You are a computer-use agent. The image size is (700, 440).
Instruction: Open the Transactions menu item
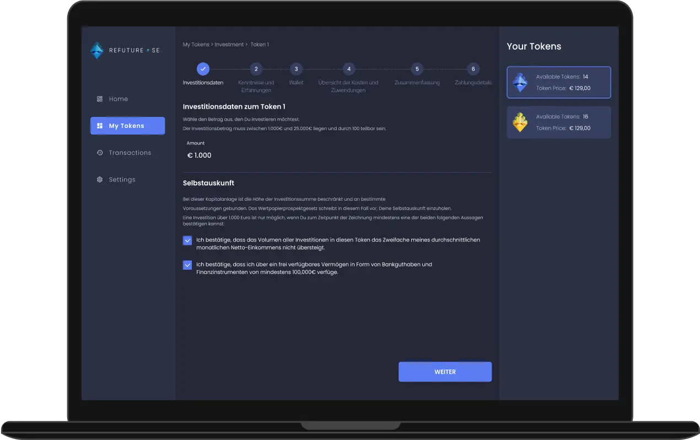pos(130,153)
